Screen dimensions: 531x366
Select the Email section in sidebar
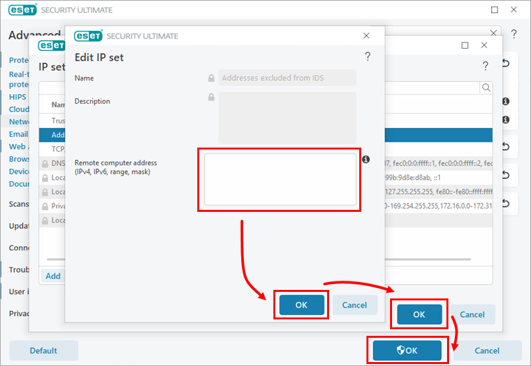coord(18,134)
